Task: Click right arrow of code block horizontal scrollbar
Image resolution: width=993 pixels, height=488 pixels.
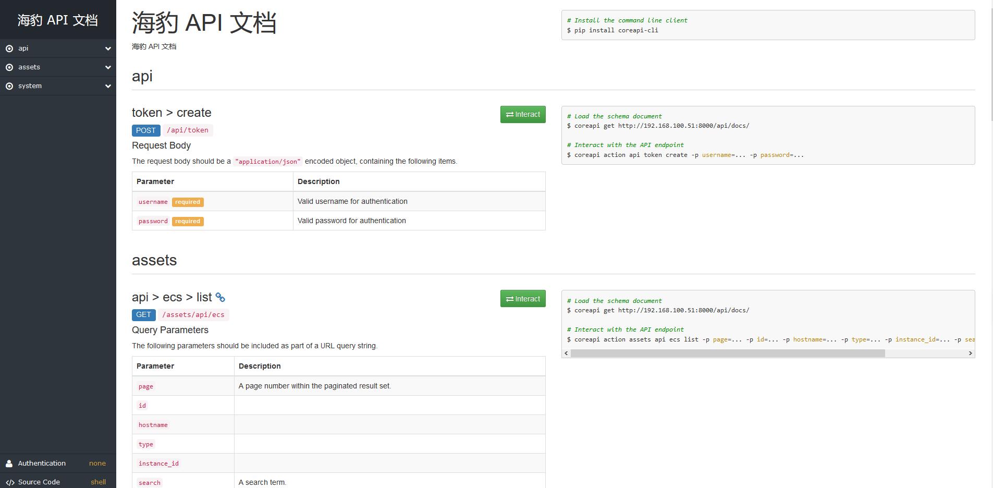Action: [x=970, y=353]
